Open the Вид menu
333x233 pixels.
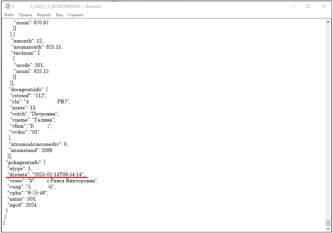click(59, 15)
